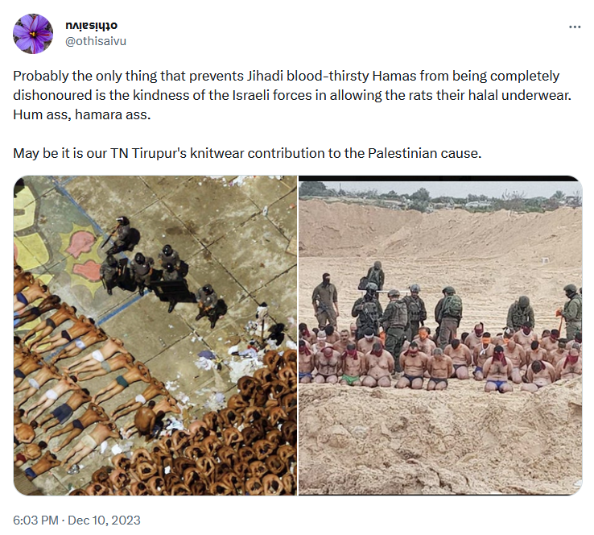Open the three-dot More options menu

pyautogui.click(x=574, y=27)
